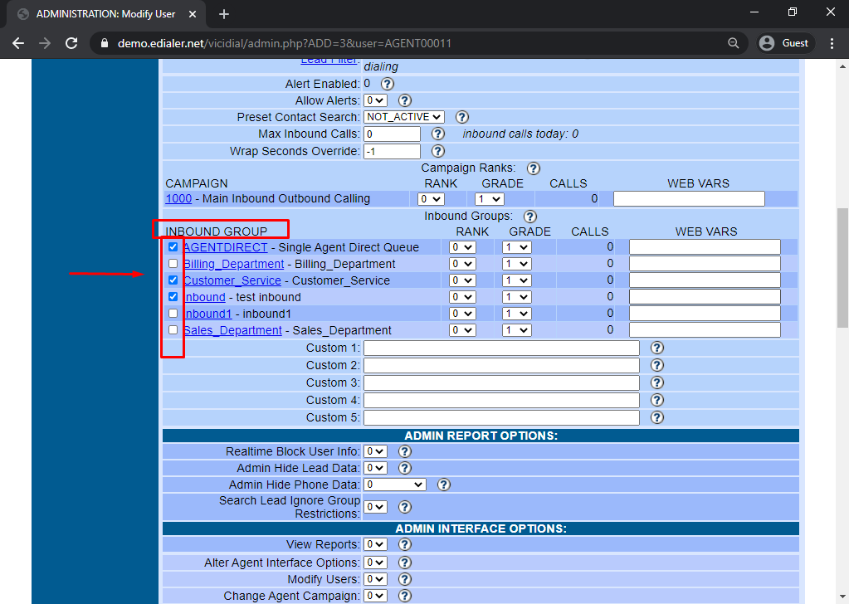Open the Inbound1 group link
Viewport: 849px width, 604px height.
coord(208,314)
